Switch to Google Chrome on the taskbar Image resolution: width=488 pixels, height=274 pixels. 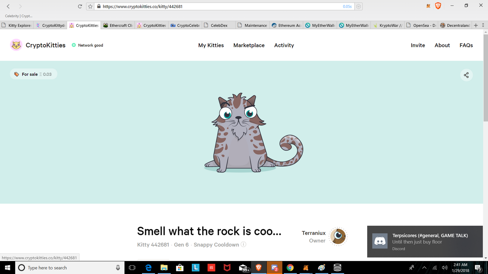tap(290, 268)
